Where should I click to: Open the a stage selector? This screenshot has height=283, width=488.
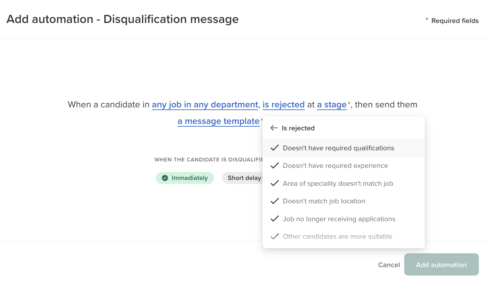click(332, 105)
